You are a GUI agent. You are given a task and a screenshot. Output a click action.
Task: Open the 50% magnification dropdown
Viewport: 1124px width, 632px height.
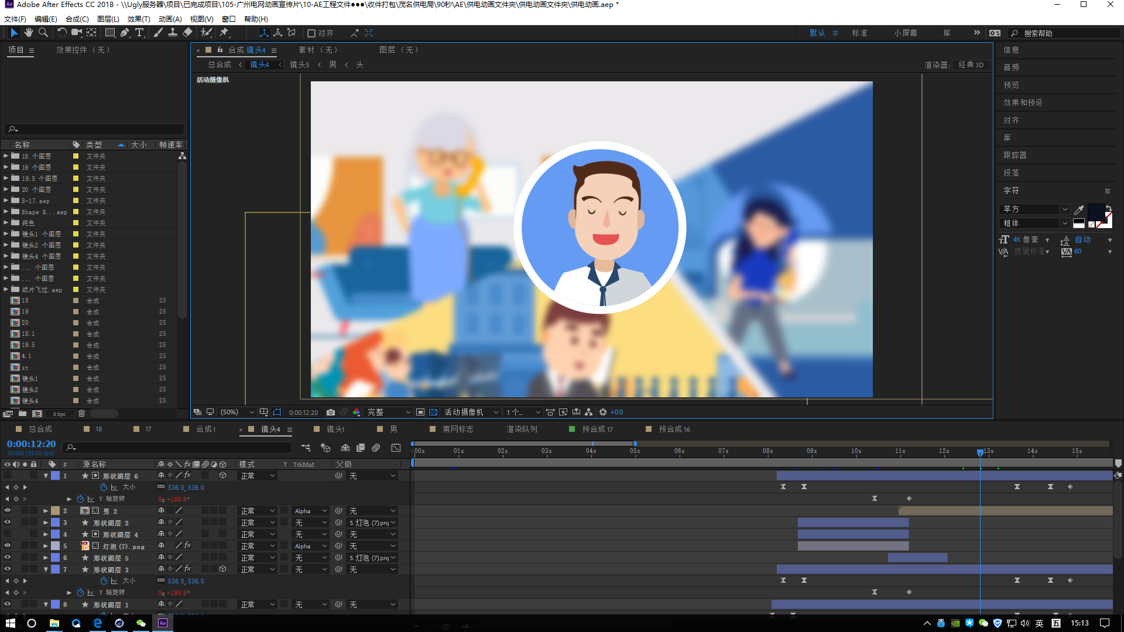[237, 413]
